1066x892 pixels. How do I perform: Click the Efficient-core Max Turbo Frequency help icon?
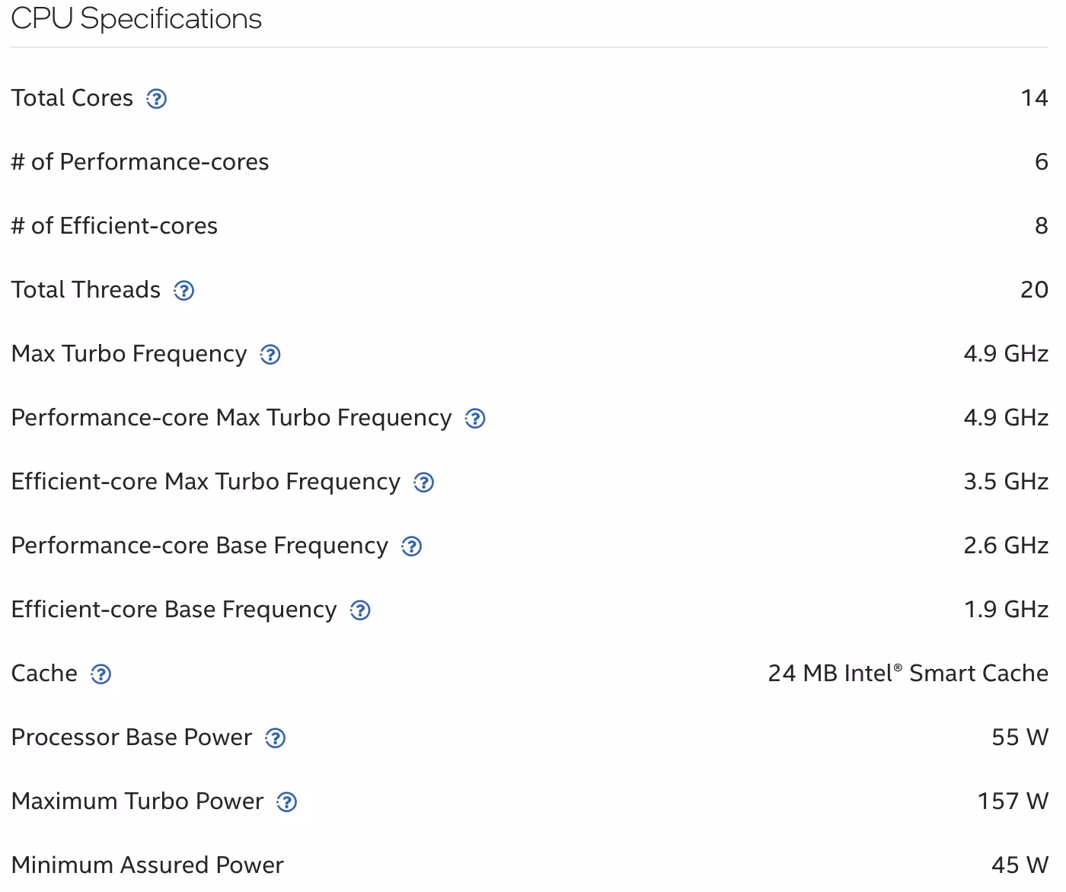coord(424,483)
